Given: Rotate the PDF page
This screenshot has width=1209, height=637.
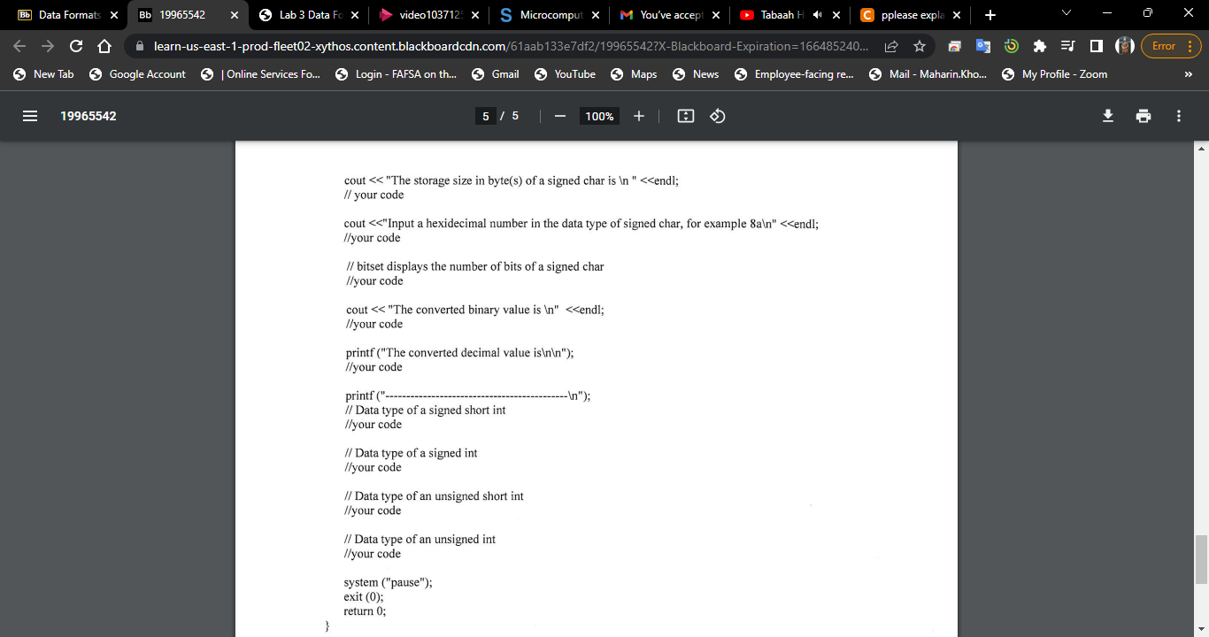Looking at the screenshot, I should [x=717, y=115].
